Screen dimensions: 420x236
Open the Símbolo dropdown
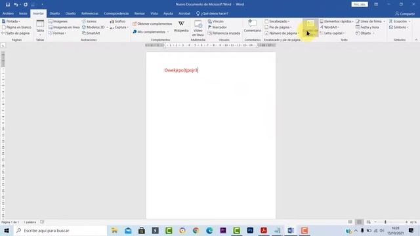tap(398, 28)
